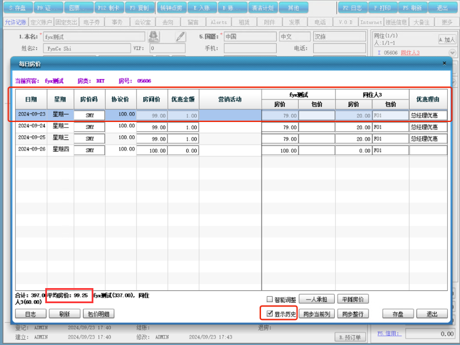Click 退出 in the daily rate dialog
The height and width of the screenshot is (345, 460).
click(x=432, y=314)
